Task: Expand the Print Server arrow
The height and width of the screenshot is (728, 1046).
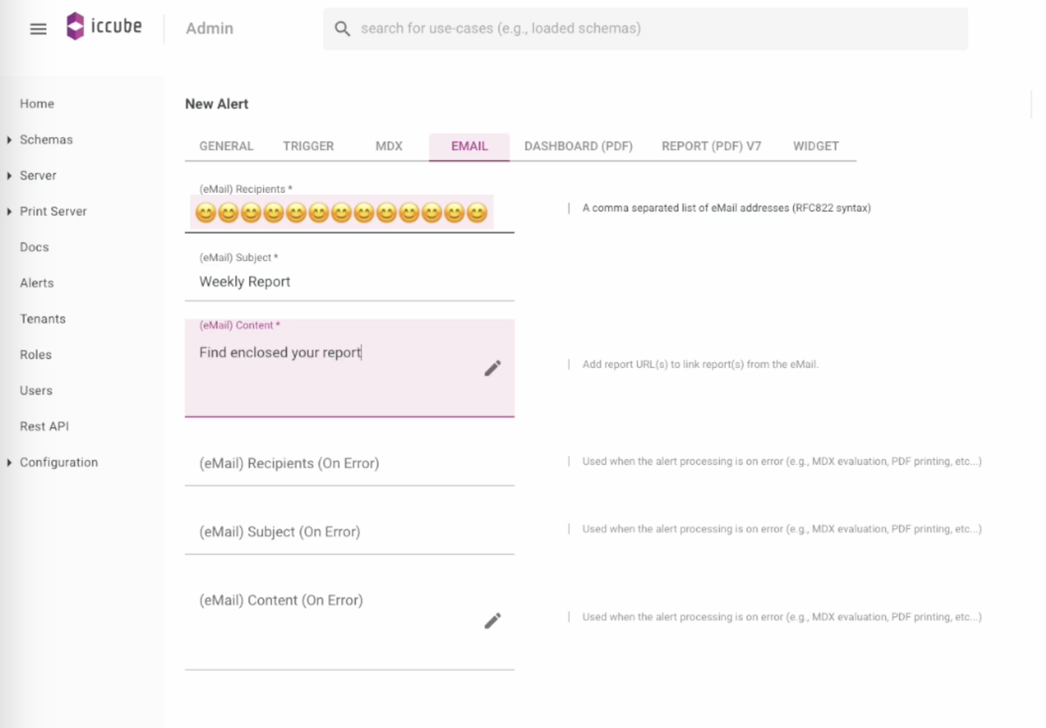Action: coord(9,212)
